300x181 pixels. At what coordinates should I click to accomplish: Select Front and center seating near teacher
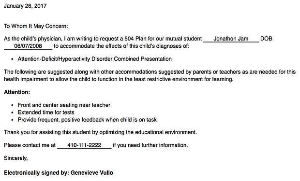[x=64, y=105]
